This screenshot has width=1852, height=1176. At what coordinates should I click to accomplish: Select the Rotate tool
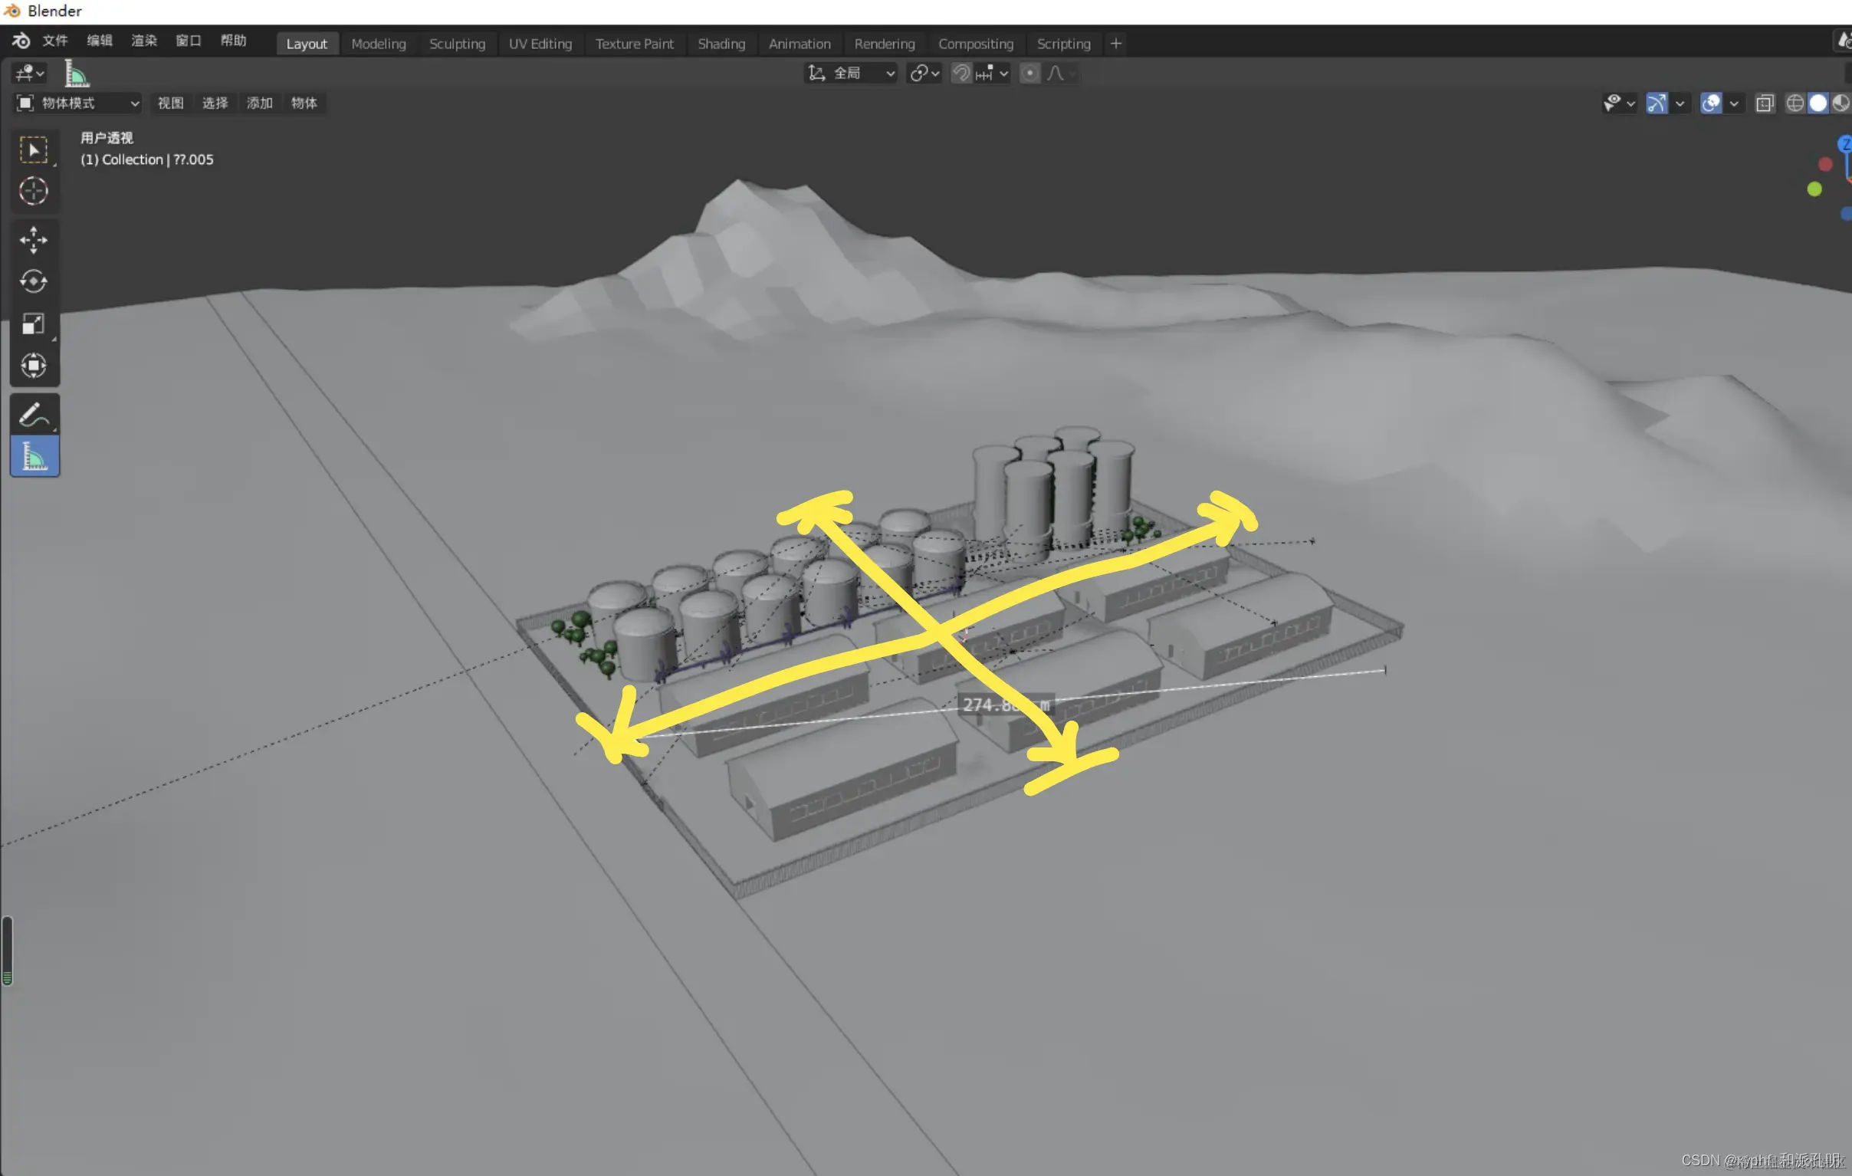pos(33,281)
